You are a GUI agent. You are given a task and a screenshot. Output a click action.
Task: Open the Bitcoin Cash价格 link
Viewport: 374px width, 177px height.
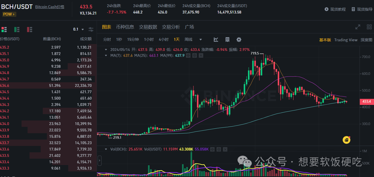point(50,7)
